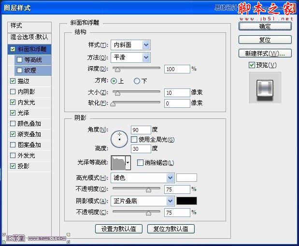Open the 方法 dropdown showing 平滑
This screenshot has height=246, width=299.
tap(130, 58)
